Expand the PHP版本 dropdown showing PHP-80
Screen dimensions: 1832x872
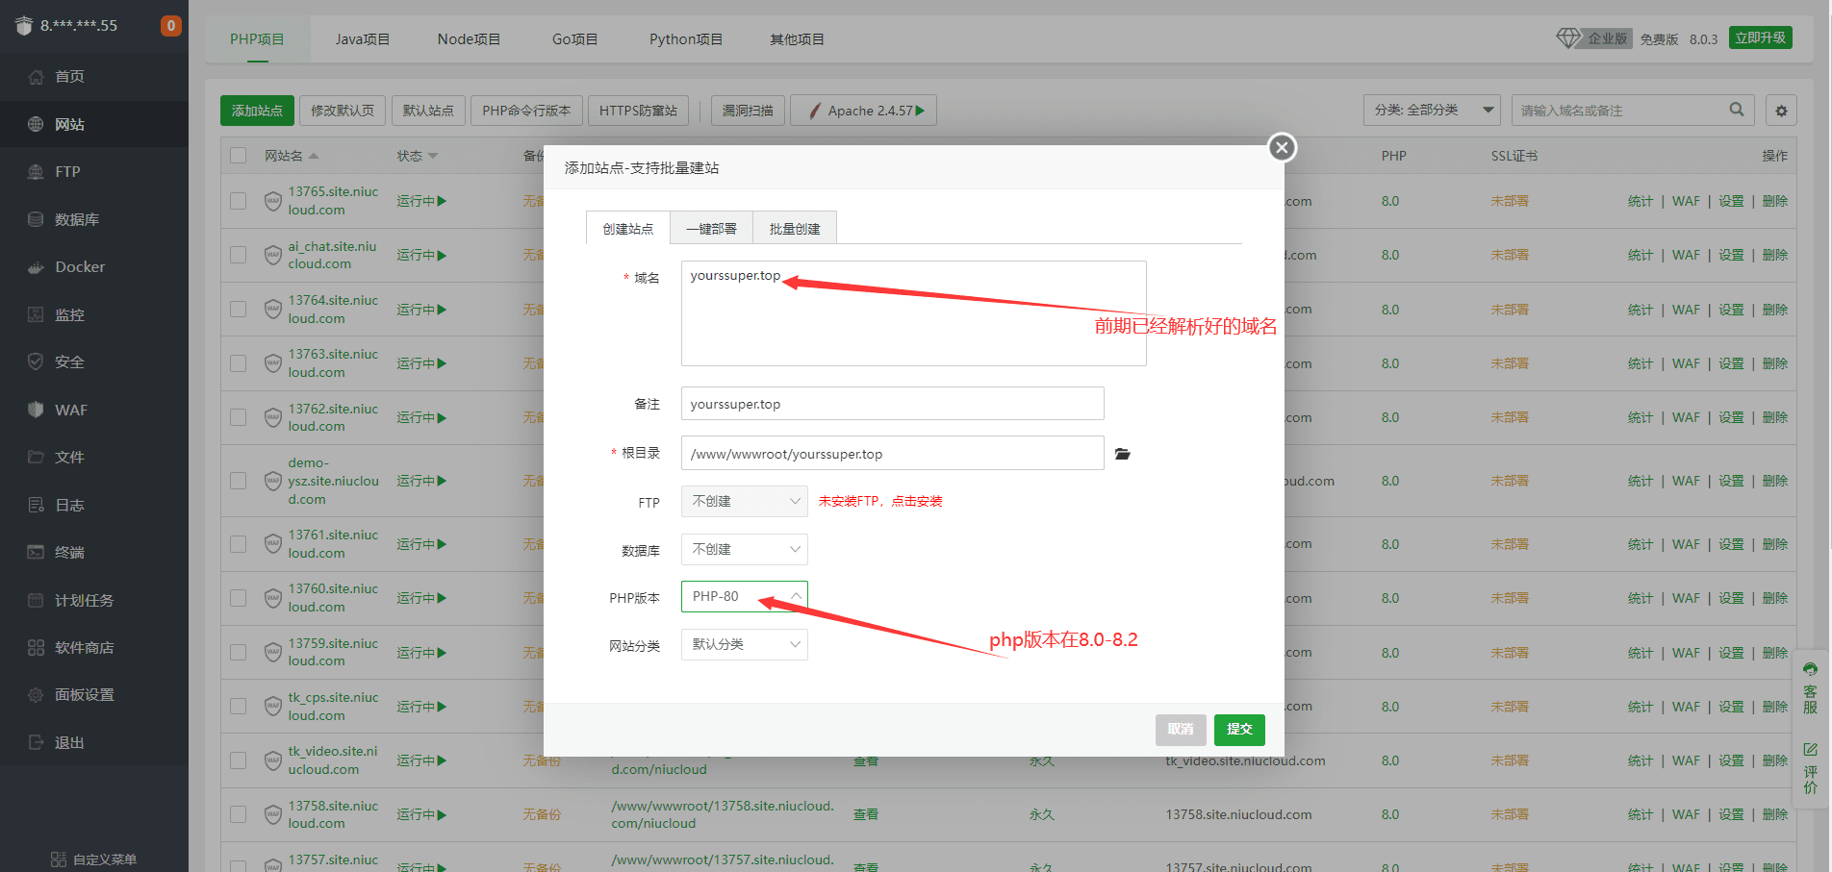744,596
